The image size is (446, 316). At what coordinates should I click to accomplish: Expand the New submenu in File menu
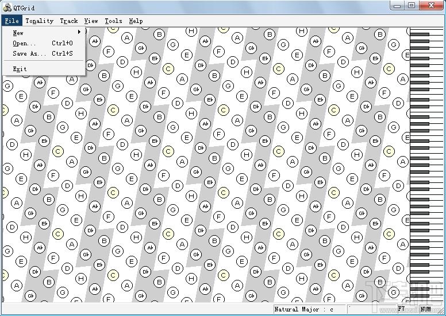[44, 33]
